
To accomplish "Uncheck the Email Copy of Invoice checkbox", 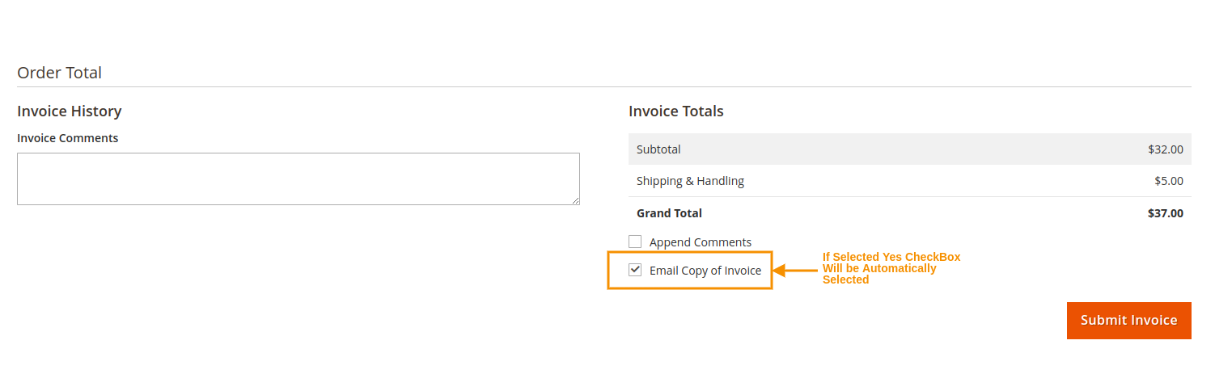I will click(635, 270).
